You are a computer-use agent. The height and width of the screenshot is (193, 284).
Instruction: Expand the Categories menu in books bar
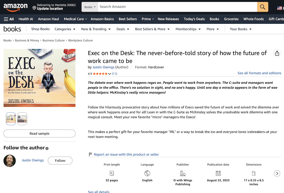click(x=65, y=29)
